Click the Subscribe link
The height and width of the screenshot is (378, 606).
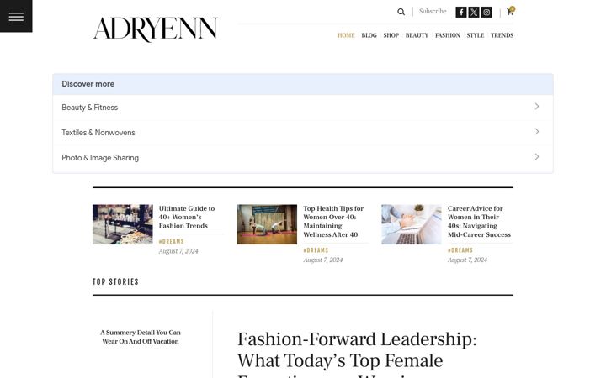tap(433, 12)
